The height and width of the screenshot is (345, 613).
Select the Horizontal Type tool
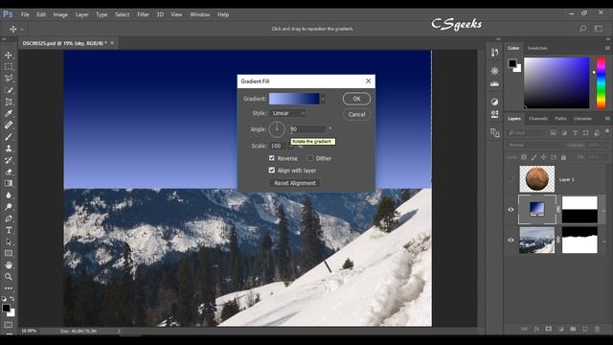[x=9, y=230]
